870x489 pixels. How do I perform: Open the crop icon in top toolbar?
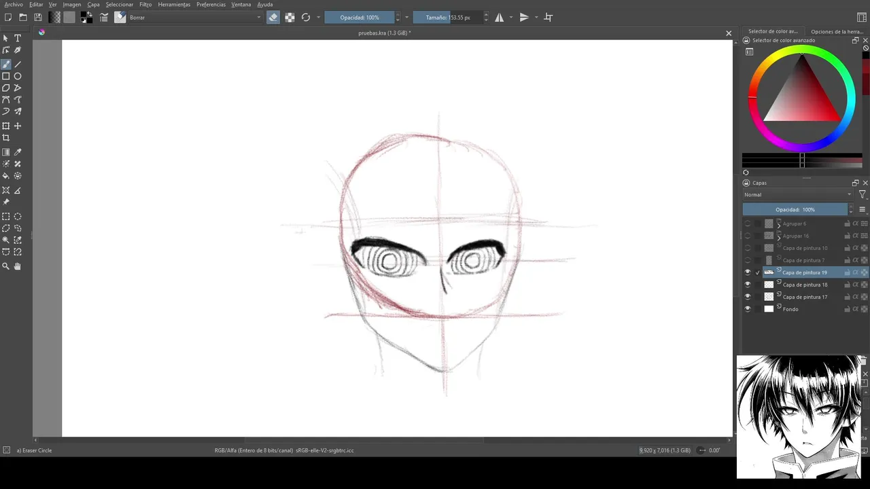click(549, 17)
